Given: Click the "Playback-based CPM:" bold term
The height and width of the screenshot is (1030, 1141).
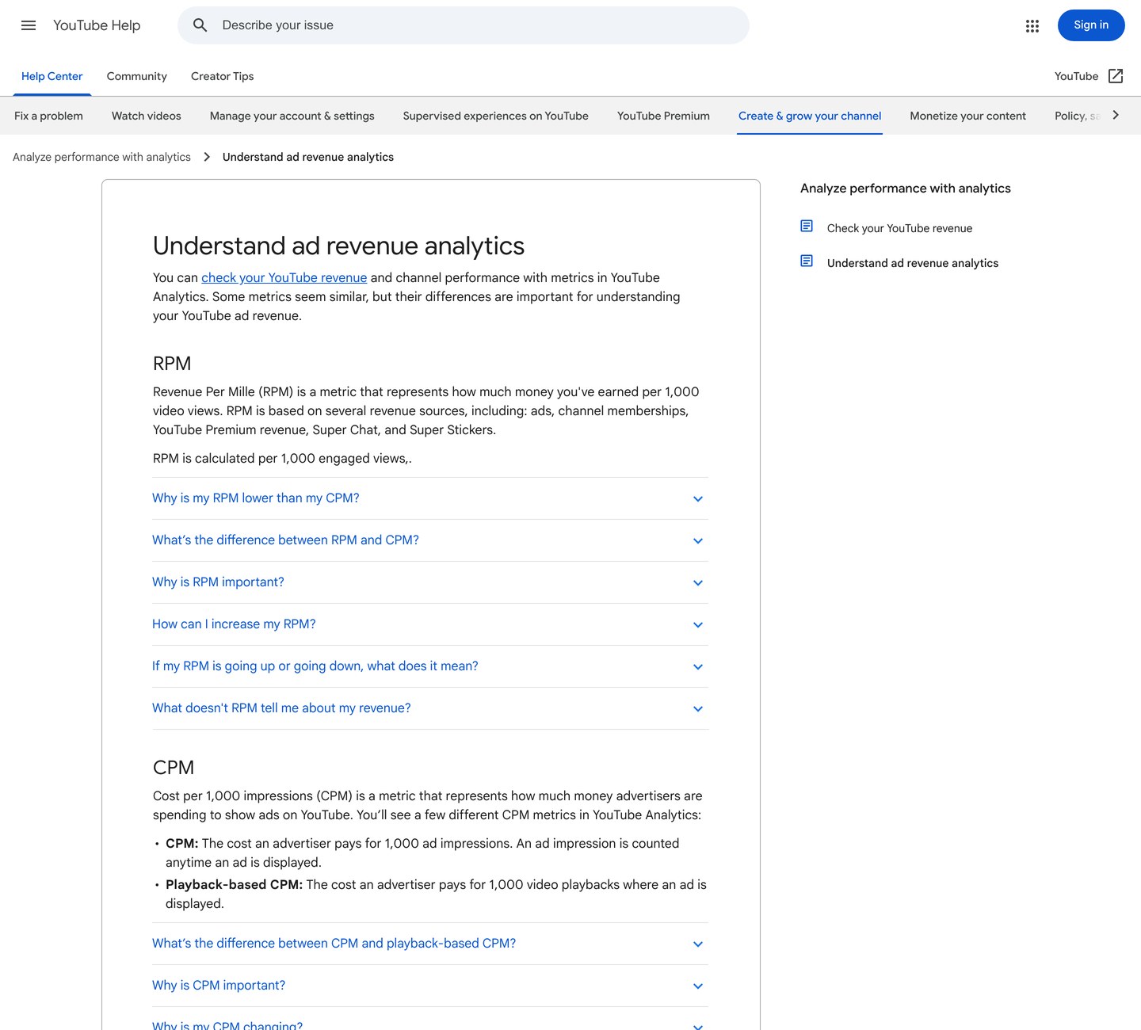Looking at the screenshot, I should click(x=234, y=885).
